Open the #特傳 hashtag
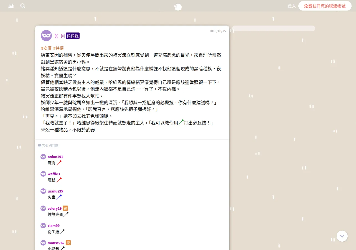The height and width of the screenshot is (250, 356). (x=58, y=48)
